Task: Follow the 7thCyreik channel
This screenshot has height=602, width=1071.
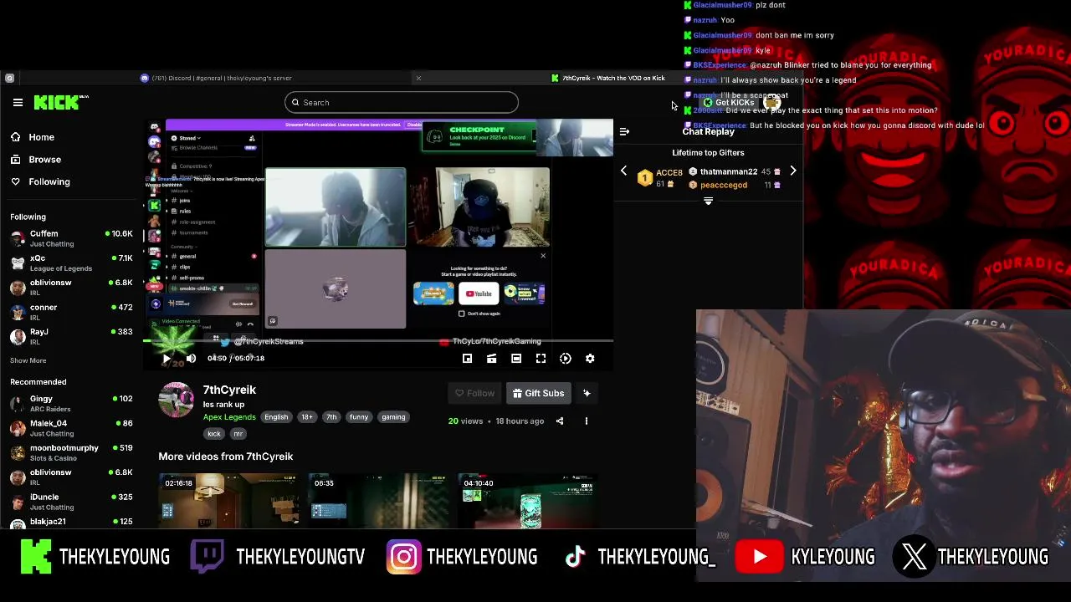Action: (x=474, y=393)
